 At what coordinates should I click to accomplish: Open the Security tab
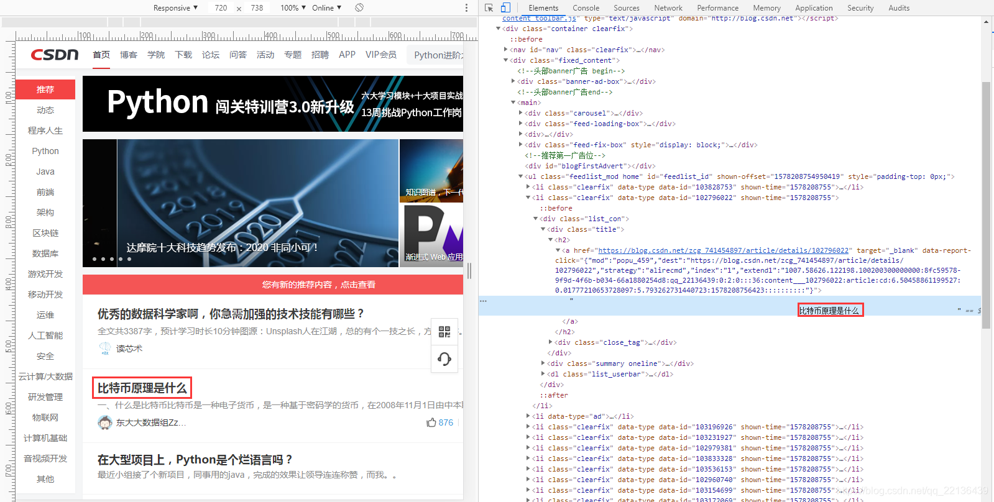860,7
